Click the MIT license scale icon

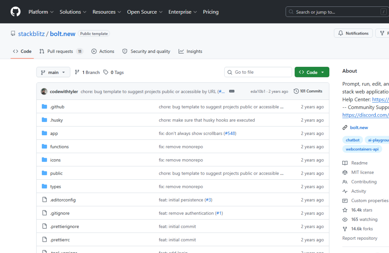coord(345,172)
